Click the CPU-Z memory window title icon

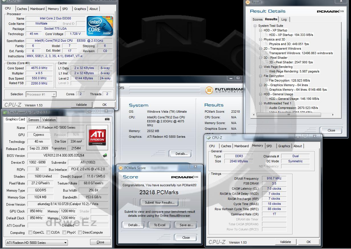pyautogui.click(x=208, y=137)
